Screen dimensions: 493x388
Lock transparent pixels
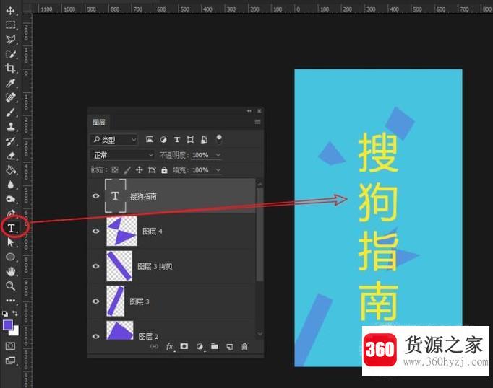click(x=115, y=170)
